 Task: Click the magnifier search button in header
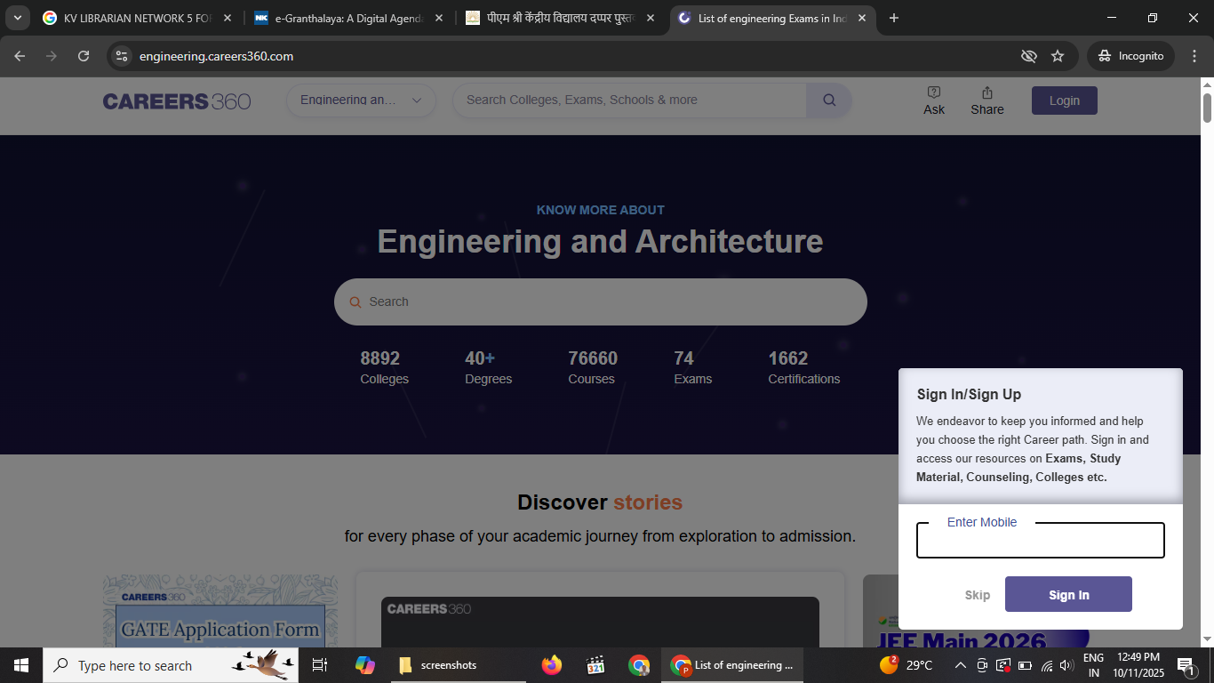(x=828, y=100)
